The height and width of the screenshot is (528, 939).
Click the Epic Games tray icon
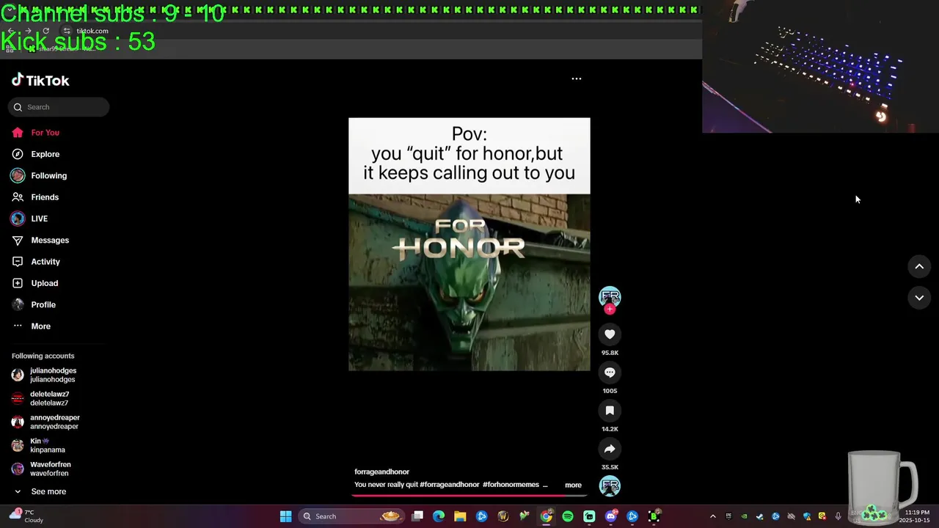[x=728, y=516]
